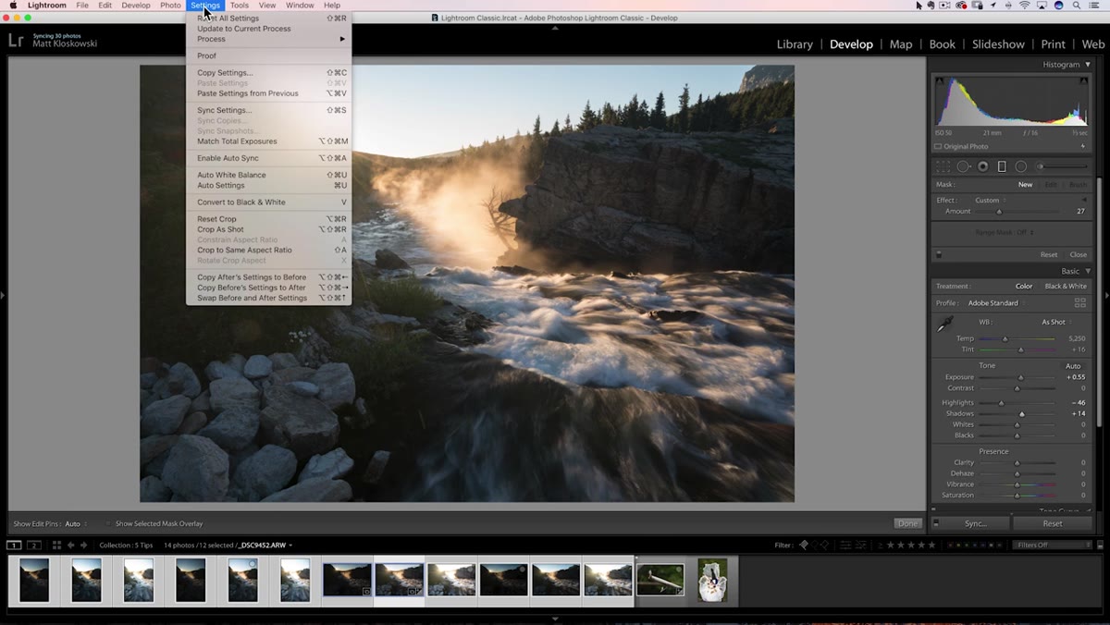This screenshot has height=625, width=1110.
Task: Click the Wi-Fi status icon in menu bar
Action: (x=1025, y=6)
